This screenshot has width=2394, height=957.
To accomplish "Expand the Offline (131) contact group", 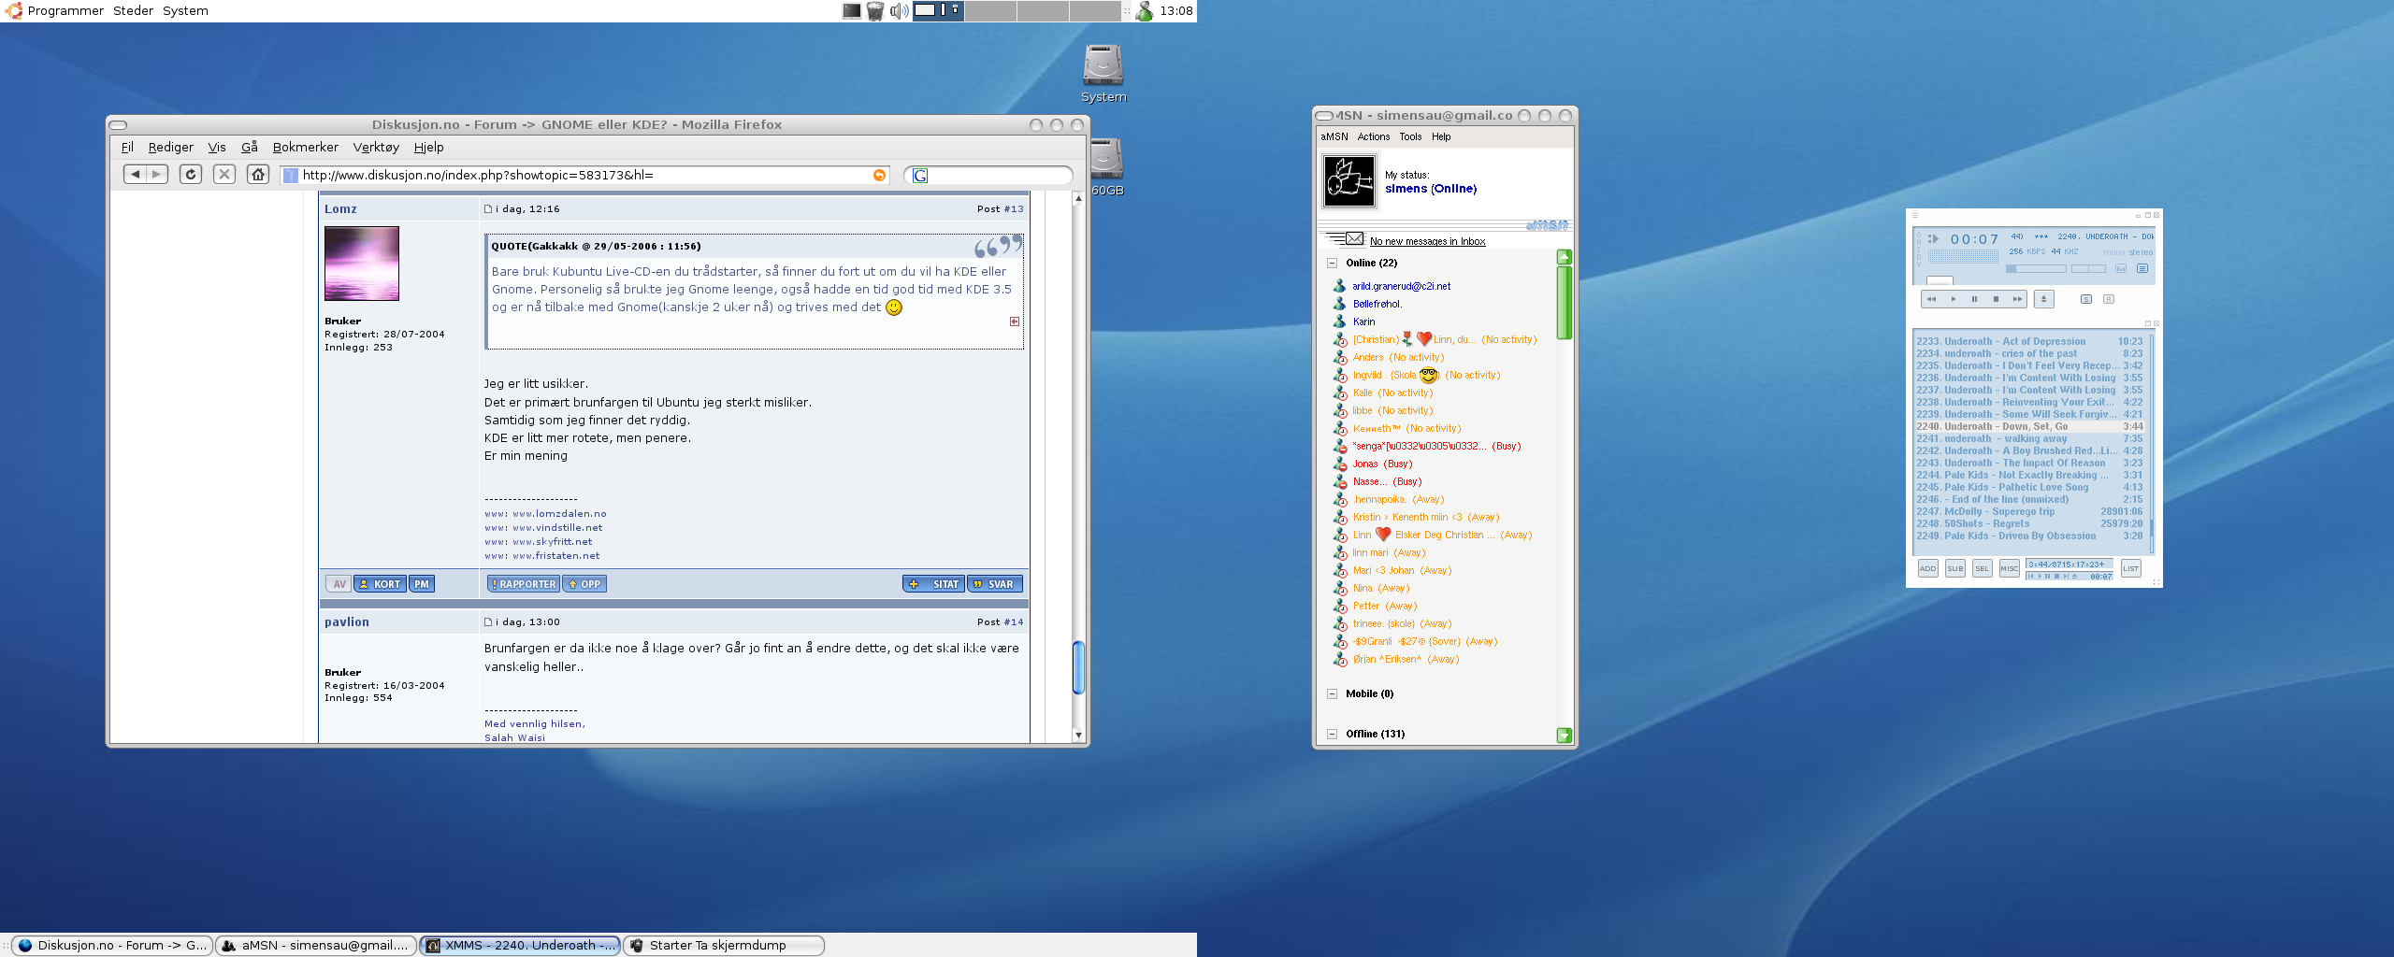I will [x=1332, y=734].
